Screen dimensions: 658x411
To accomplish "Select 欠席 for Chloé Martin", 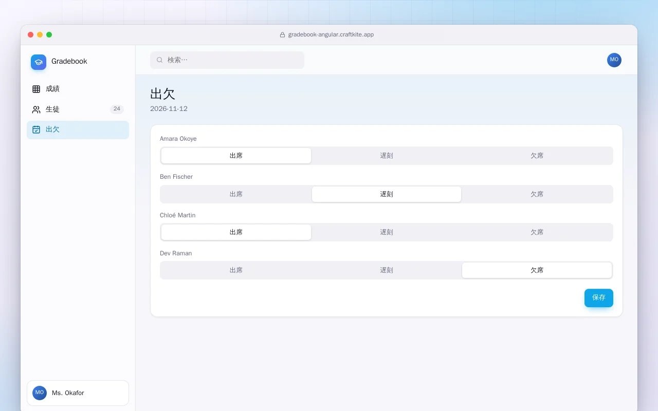I will point(537,232).
